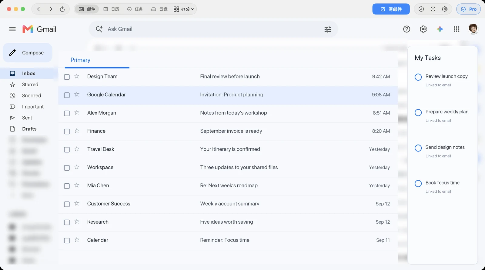This screenshot has width=485, height=270.
Task: Open app settings gear in title bar
Action: pos(445,9)
